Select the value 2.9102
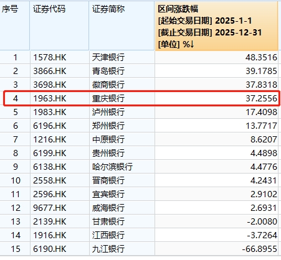Viewport: 281px width, 260px height. [x=264, y=194]
